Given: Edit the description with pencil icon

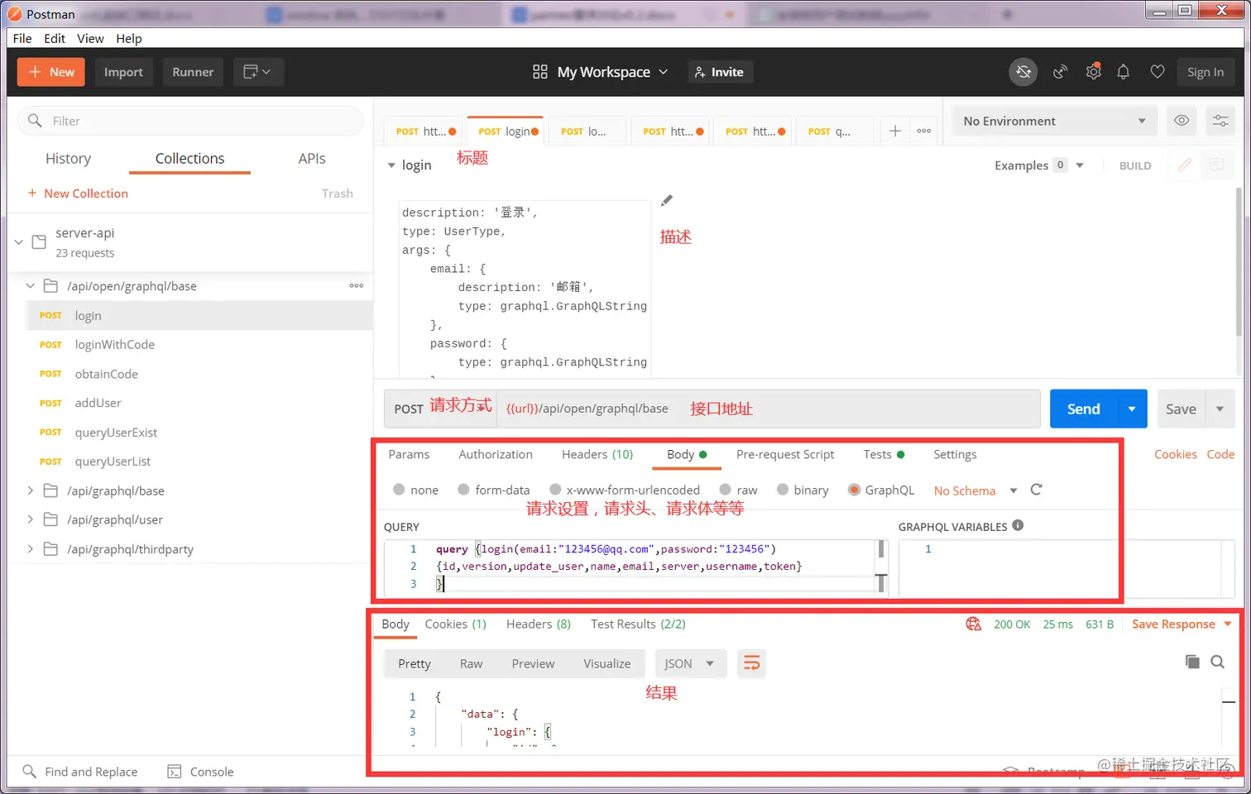Looking at the screenshot, I should [x=667, y=200].
